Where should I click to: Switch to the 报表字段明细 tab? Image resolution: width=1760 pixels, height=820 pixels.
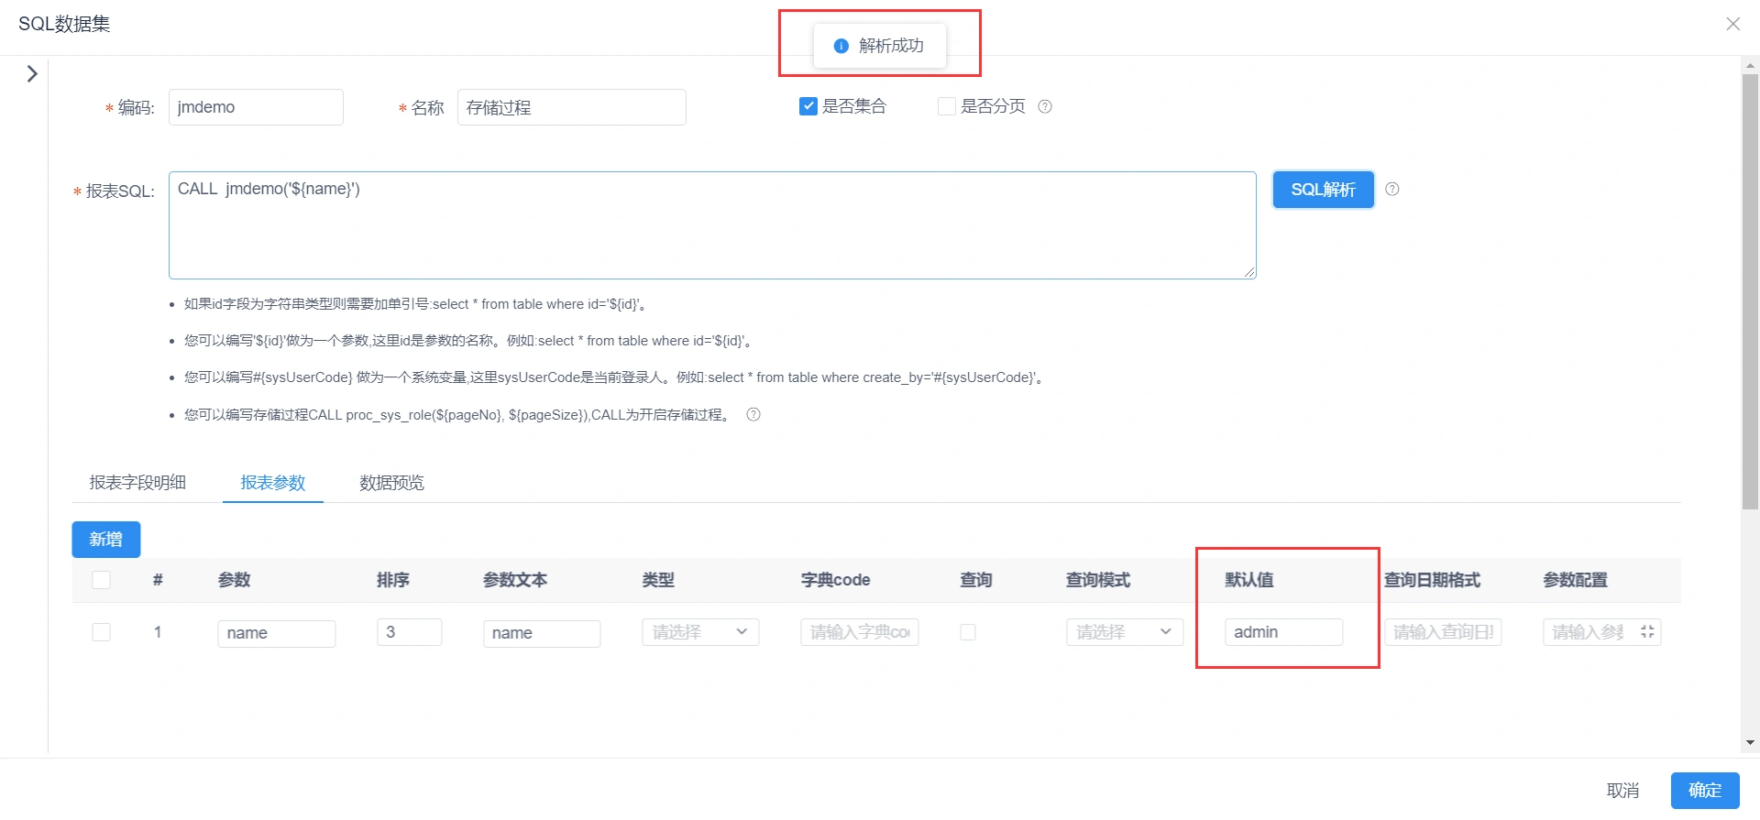(137, 483)
